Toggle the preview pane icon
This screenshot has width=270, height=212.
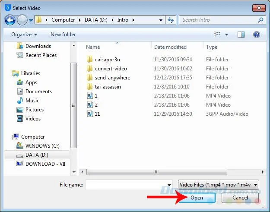[x=241, y=35]
